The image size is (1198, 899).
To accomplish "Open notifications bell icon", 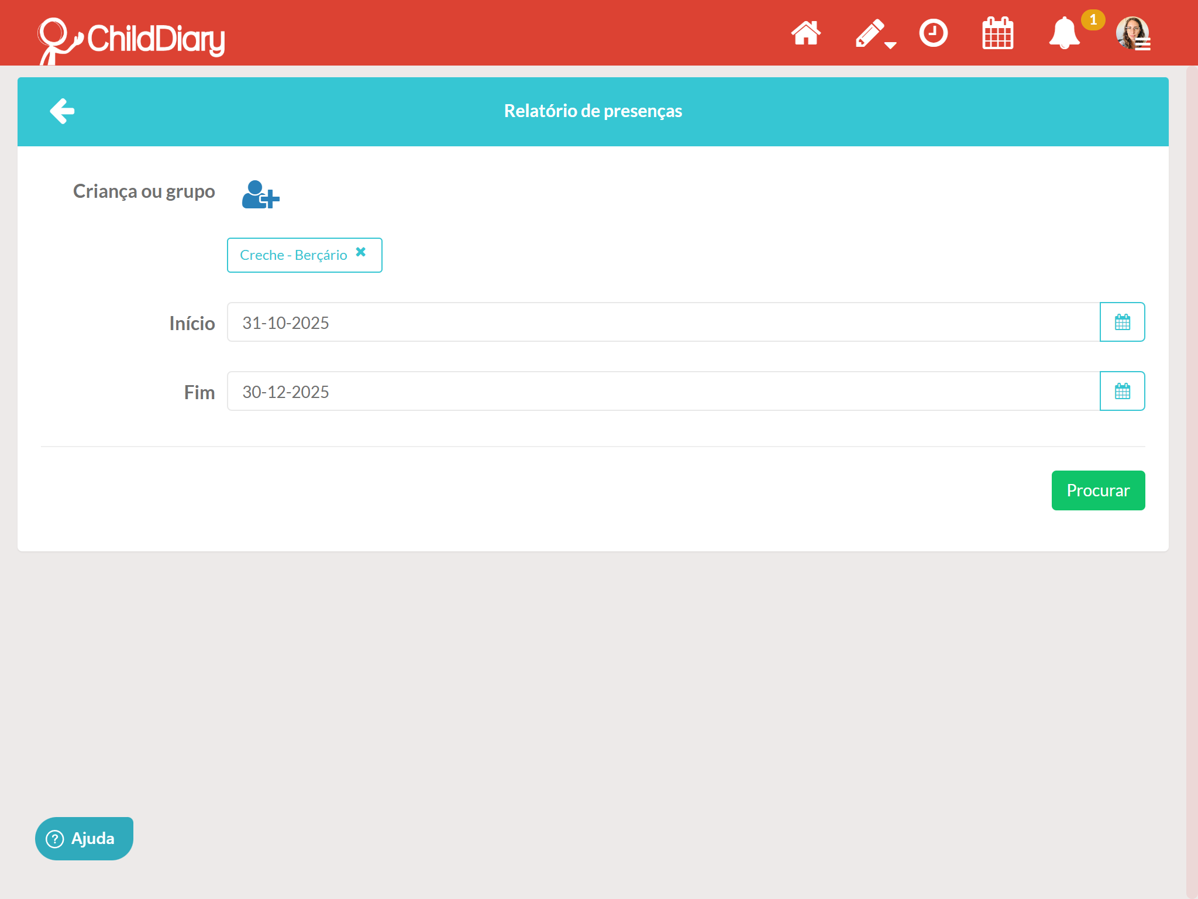I will 1063,33.
